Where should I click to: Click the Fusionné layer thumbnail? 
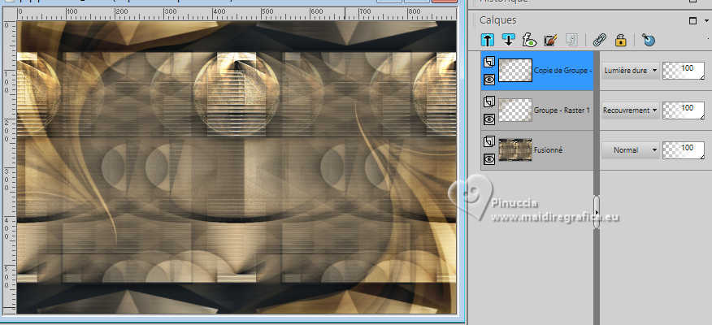pos(515,149)
